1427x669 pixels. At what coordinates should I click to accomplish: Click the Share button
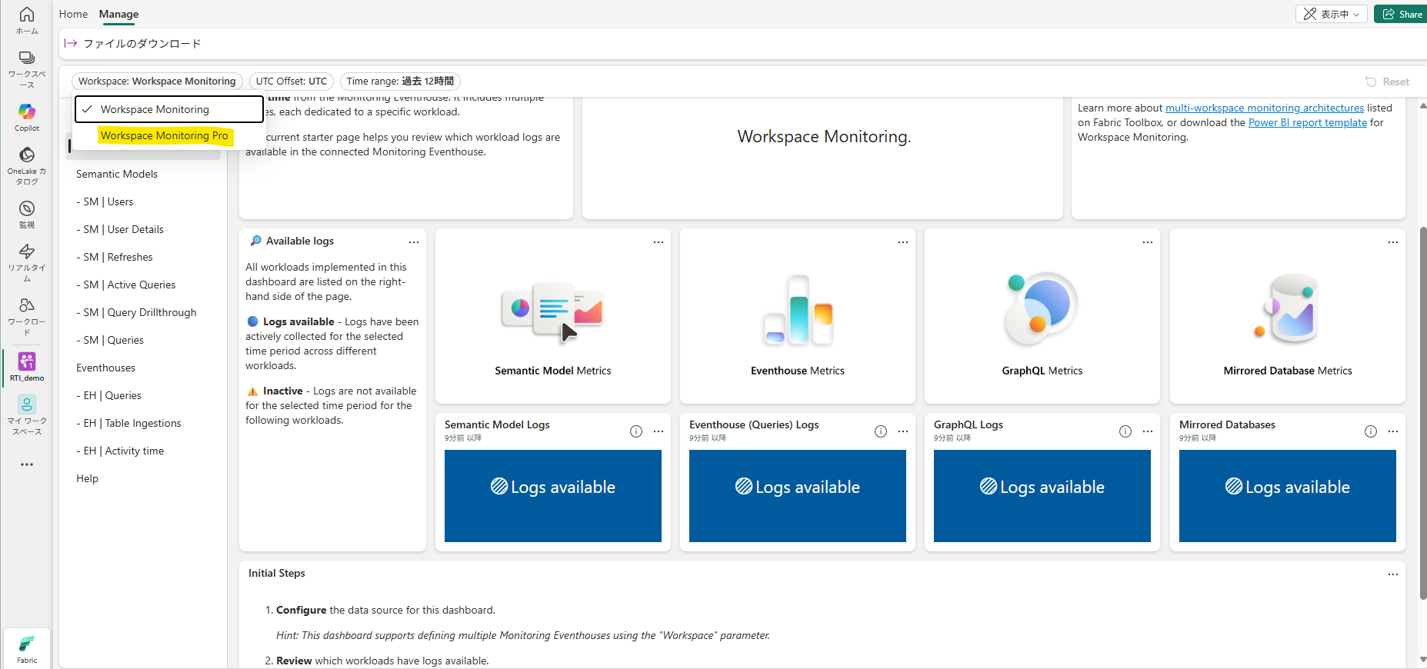1402,14
